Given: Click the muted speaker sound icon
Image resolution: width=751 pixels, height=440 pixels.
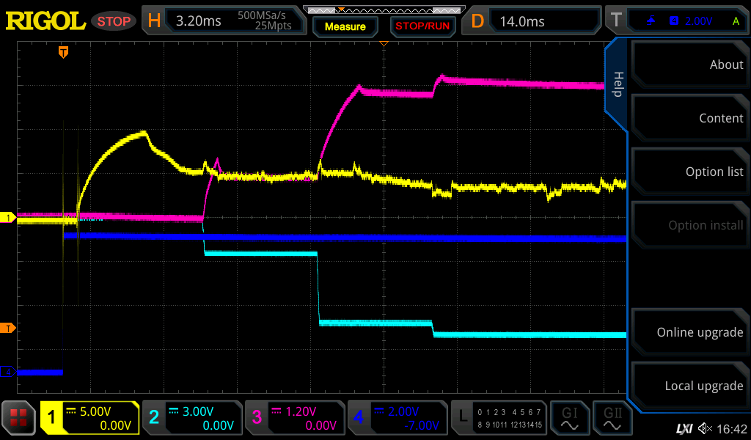Looking at the screenshot, I should pos(705,428).
